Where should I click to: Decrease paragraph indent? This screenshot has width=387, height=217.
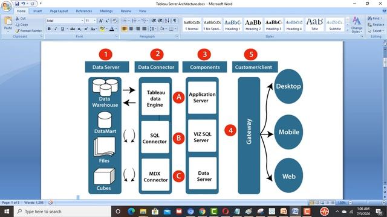(x=154, y=20)
